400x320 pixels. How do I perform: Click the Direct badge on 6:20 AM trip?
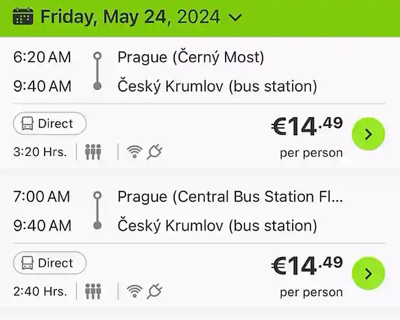click(50, 124)
